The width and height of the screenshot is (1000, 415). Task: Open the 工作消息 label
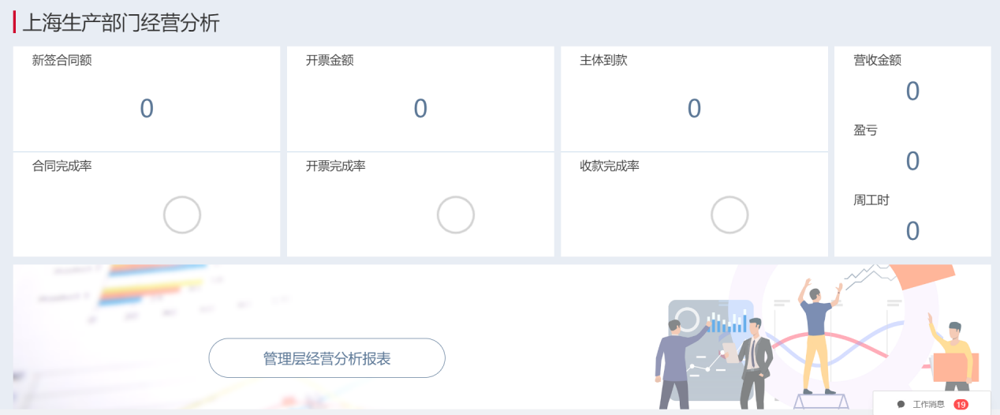(x=928, y=404)
